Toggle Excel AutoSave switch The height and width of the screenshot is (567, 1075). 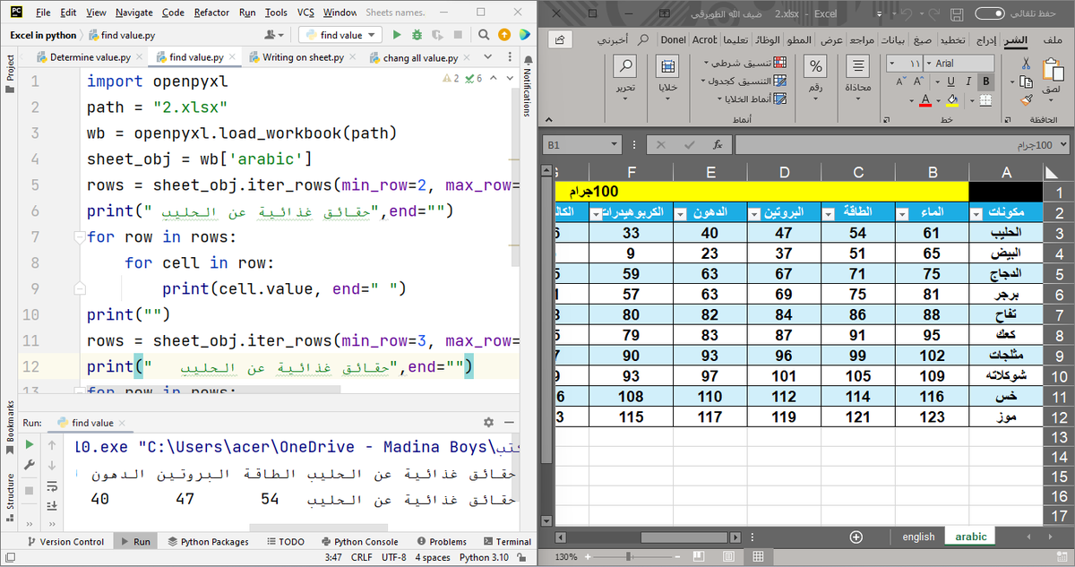tap(991, 14)
